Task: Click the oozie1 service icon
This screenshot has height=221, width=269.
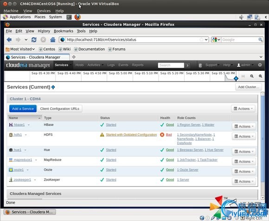Action: [11, 170]
